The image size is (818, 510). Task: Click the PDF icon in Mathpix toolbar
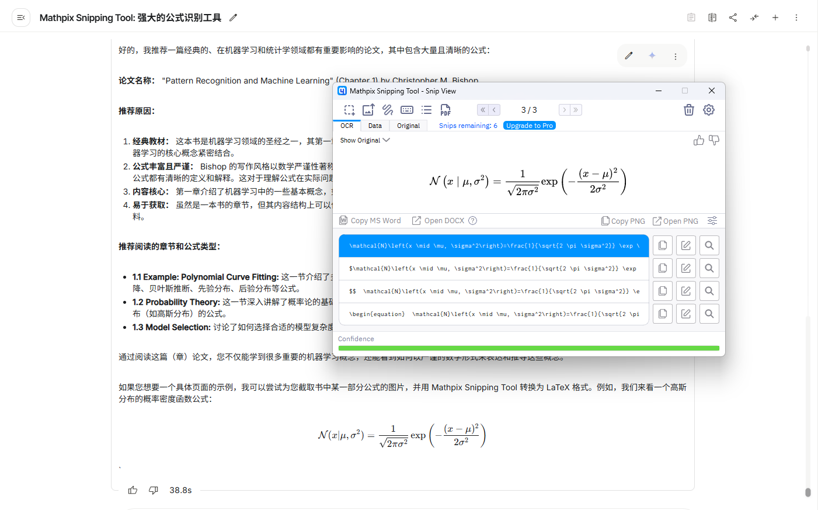(x=445, y=110)
